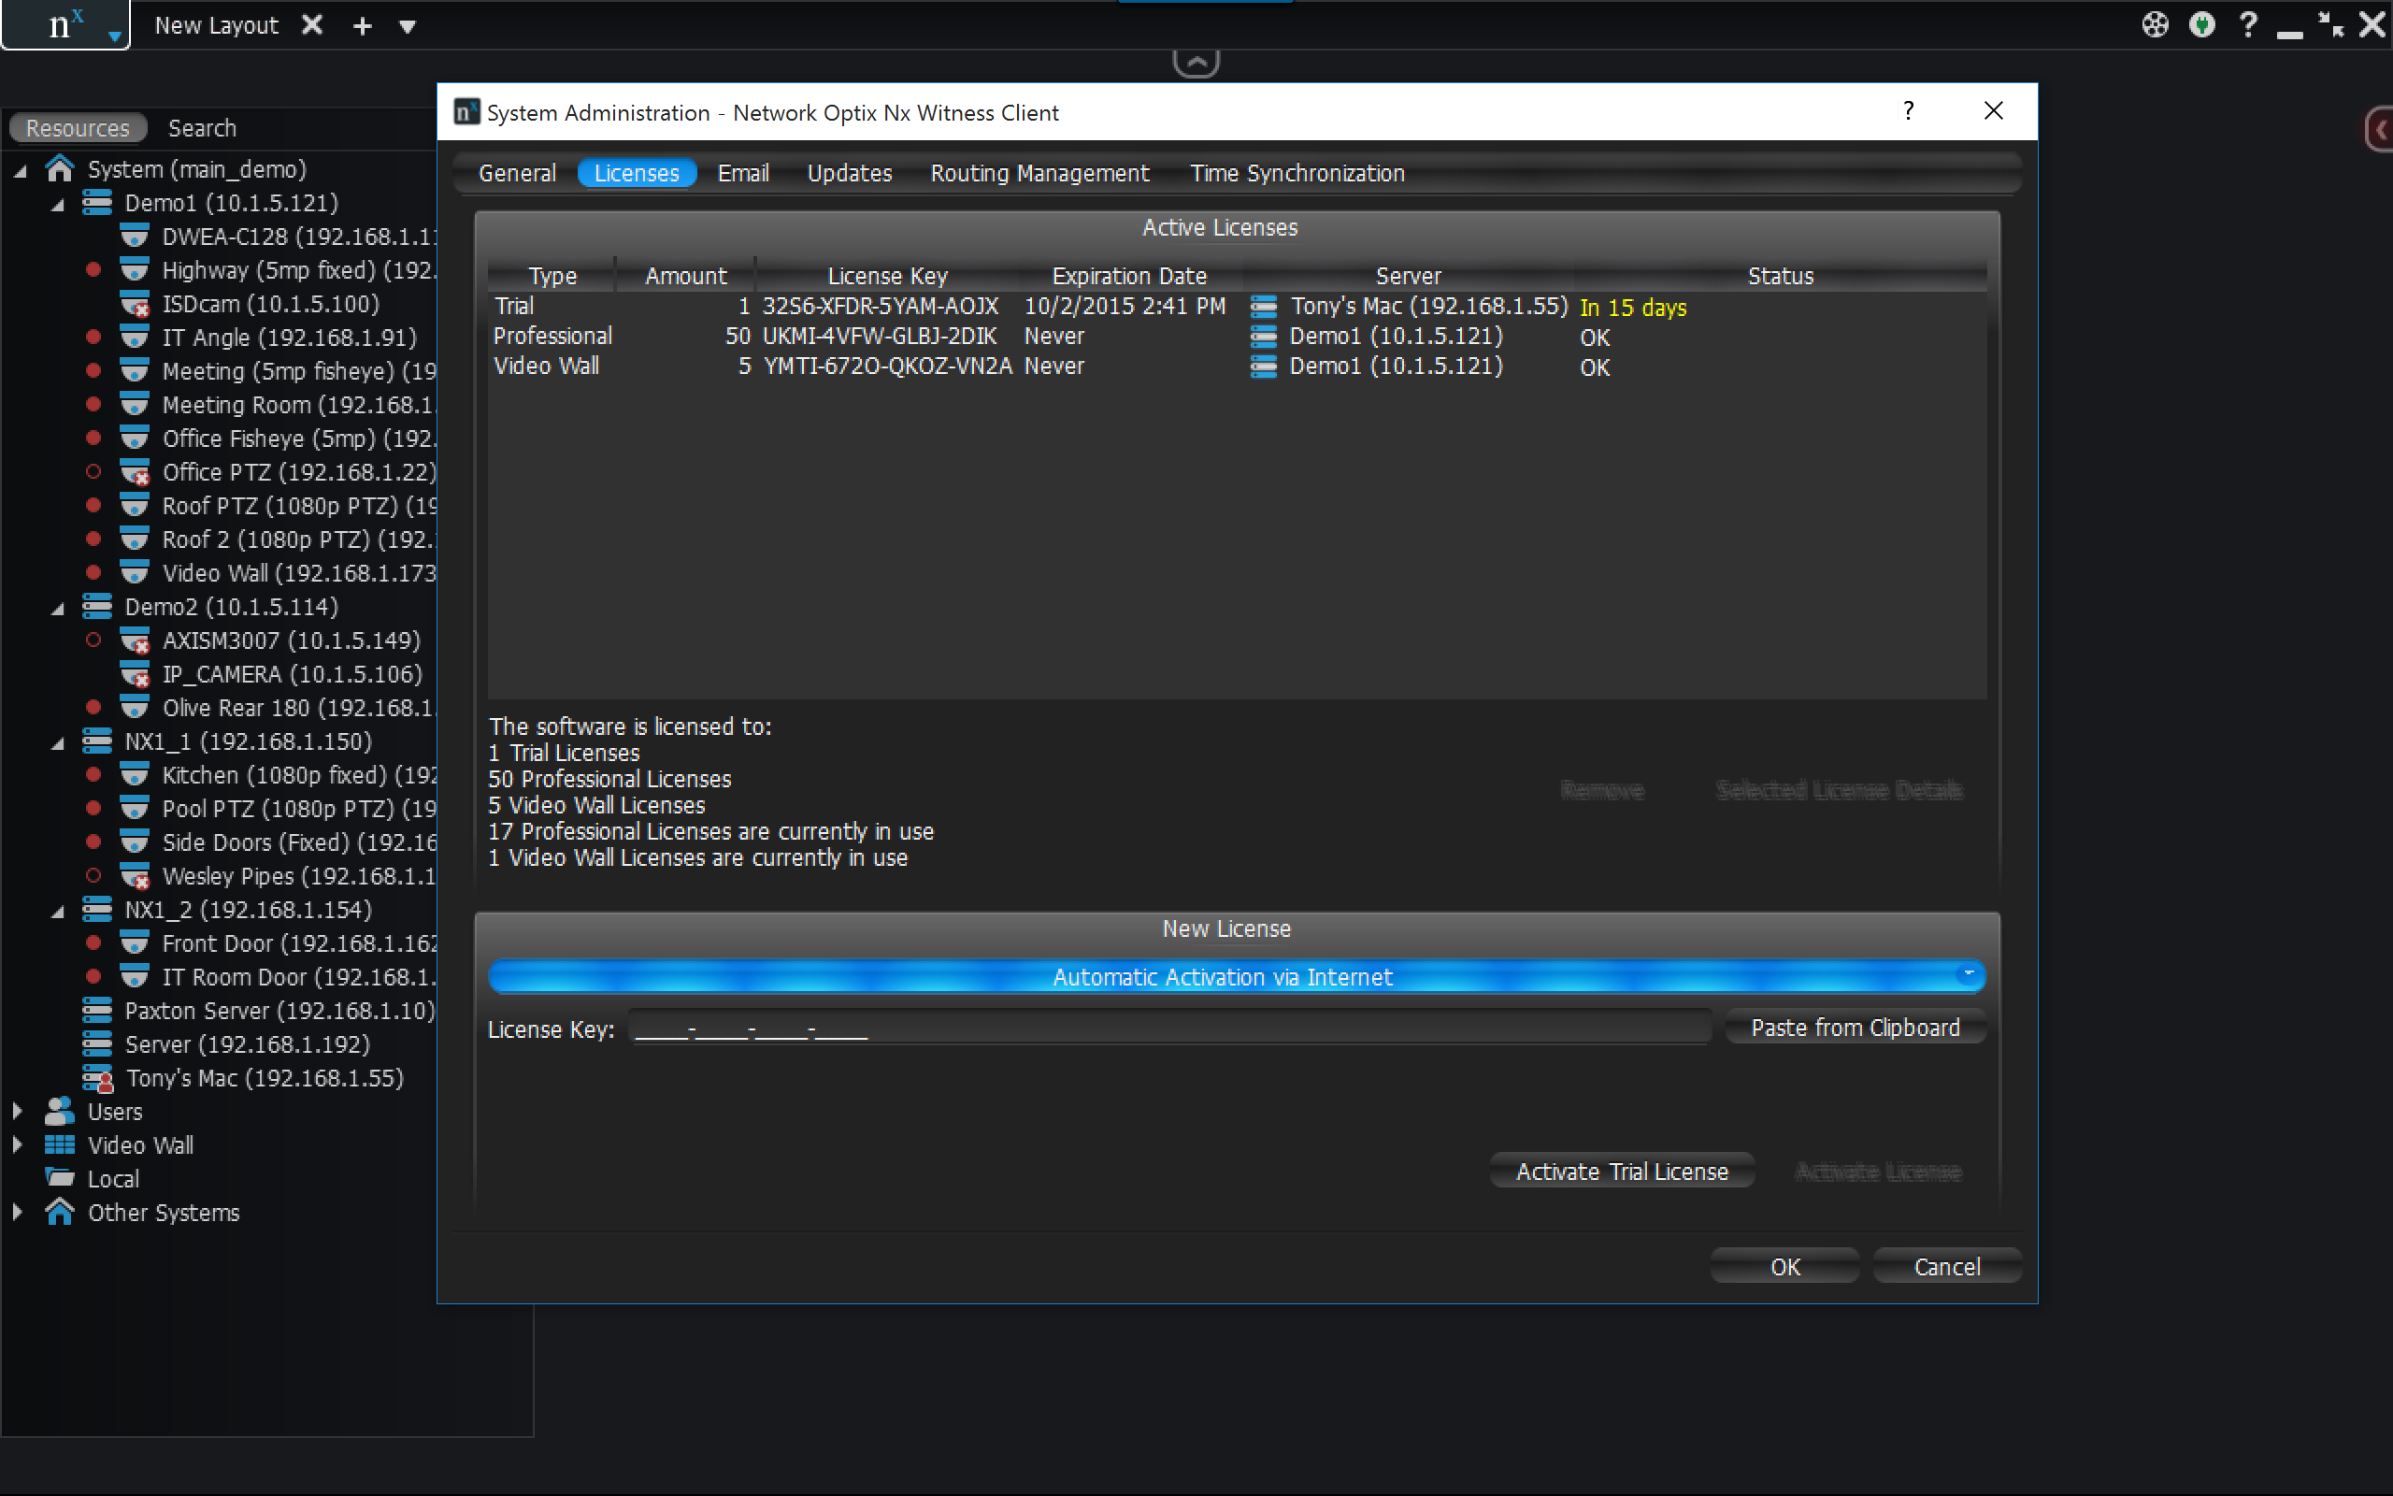This screenshot has height=1496, width=2393.
Task: Sort licenses by Type column header
Action: tap(552, 276)
